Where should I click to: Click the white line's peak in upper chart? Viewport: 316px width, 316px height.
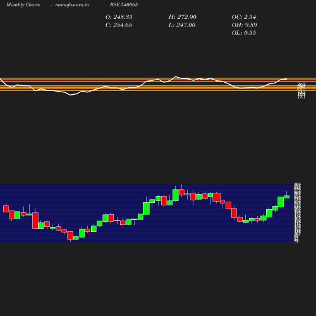[176, 76]
